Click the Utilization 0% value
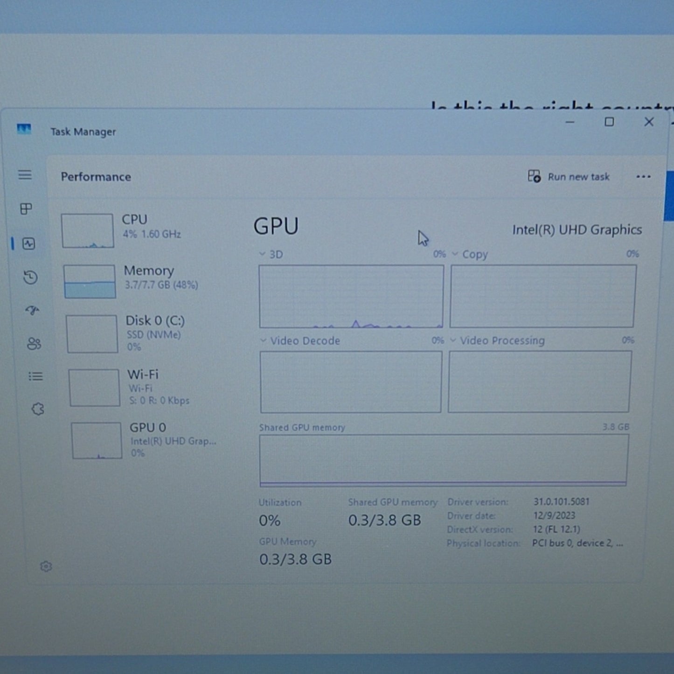 (270, 521)
